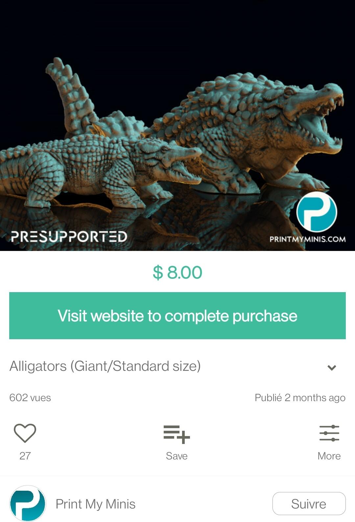Image resolution: width=355 pixels, height=522 pixels.
Task: Click the PRESUPPORTED badge on image
Action: point(69,236)
